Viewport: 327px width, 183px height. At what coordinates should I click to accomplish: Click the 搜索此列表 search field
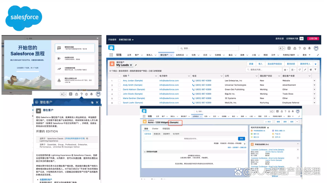263,70
